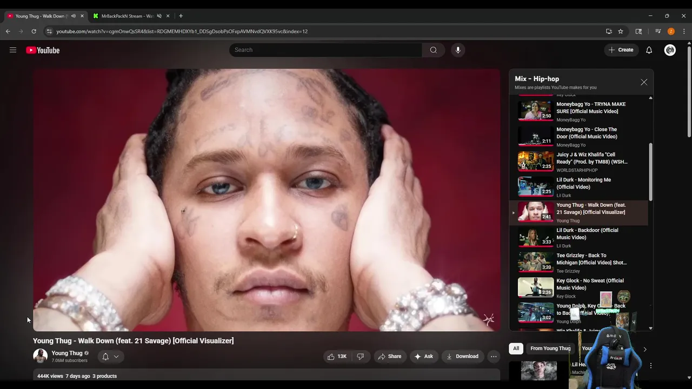Open Young Thug channel avatar
This screenshot has width=692, height=389.
[x=40, y=356]
